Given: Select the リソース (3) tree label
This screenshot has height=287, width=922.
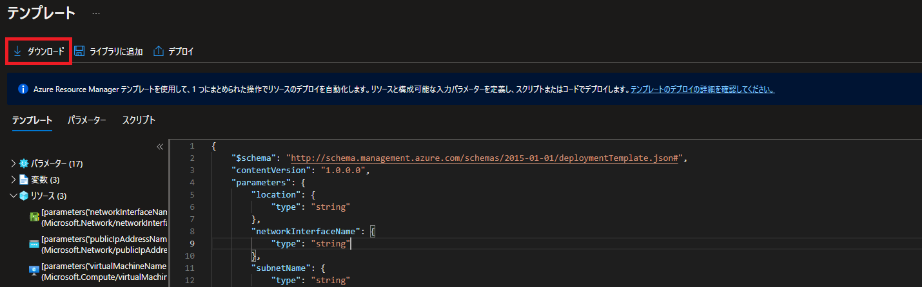Looking at the screenshot, I should coord(48,196).
